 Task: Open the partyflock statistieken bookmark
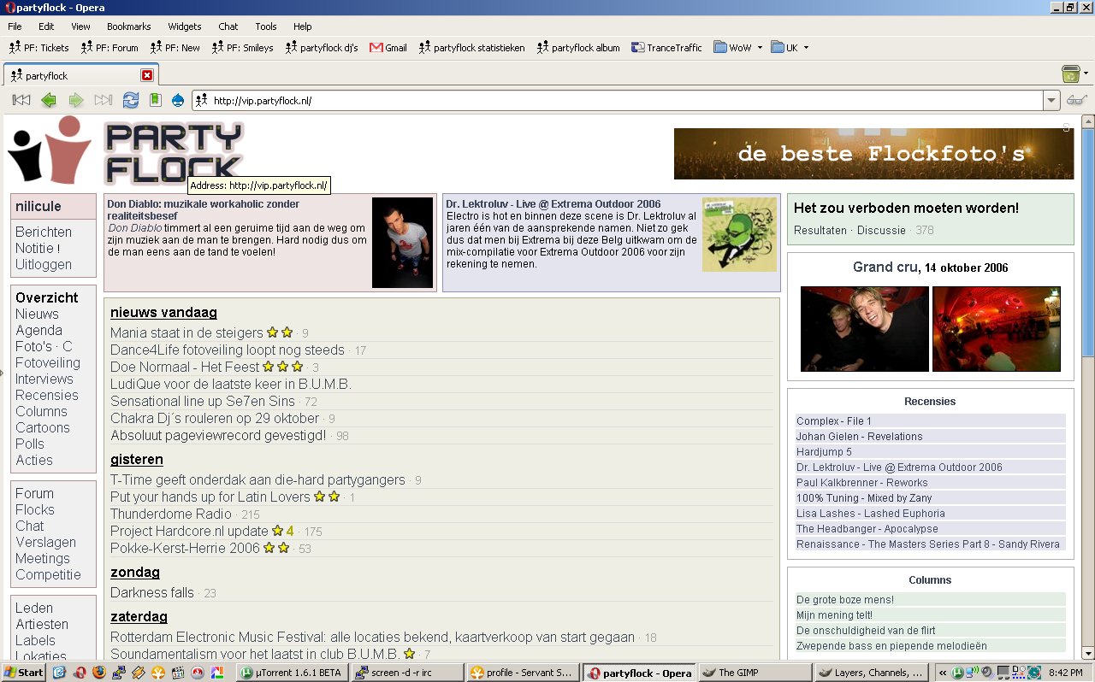[472, 48]
